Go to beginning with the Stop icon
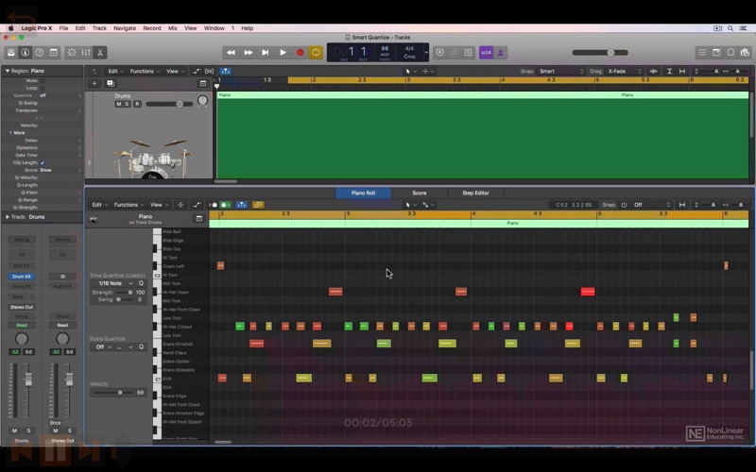Viewport: 756px width, 472px height. click(266, 53)
